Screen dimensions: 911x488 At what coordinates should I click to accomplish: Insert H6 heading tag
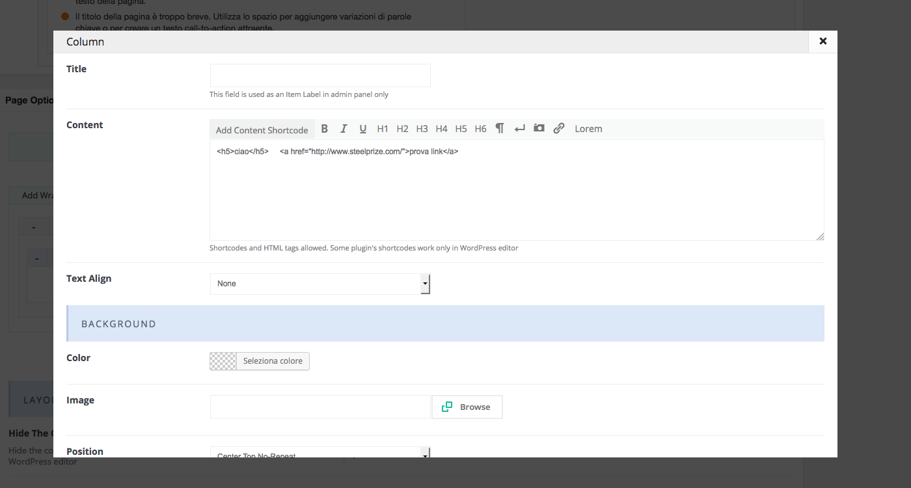[x=480, y=129]
